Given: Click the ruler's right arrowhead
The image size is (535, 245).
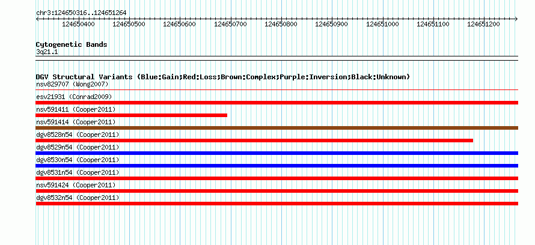Looking at the screenshot, I should pyautogui.click(x=516, y=19).
